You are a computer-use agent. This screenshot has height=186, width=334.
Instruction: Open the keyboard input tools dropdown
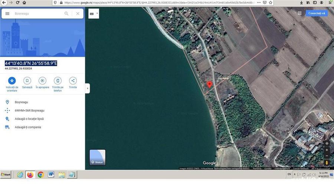pyautogui.click(x=94, y=14)
